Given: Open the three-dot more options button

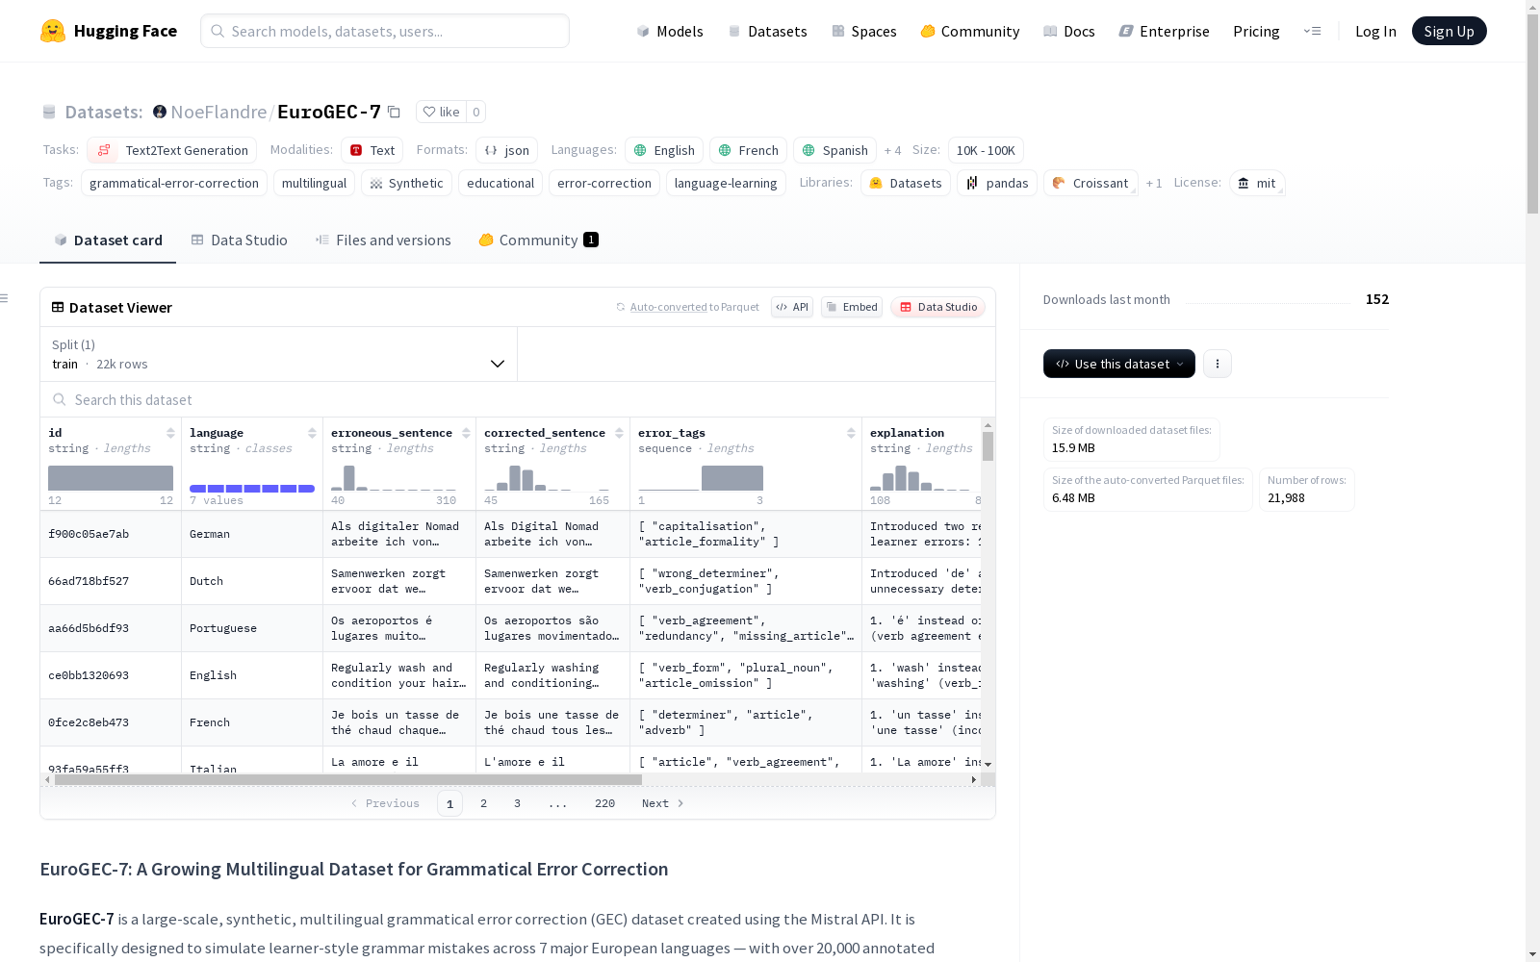Looking at the screenshot, I should pyautogui.click(x=1218, y=364).
